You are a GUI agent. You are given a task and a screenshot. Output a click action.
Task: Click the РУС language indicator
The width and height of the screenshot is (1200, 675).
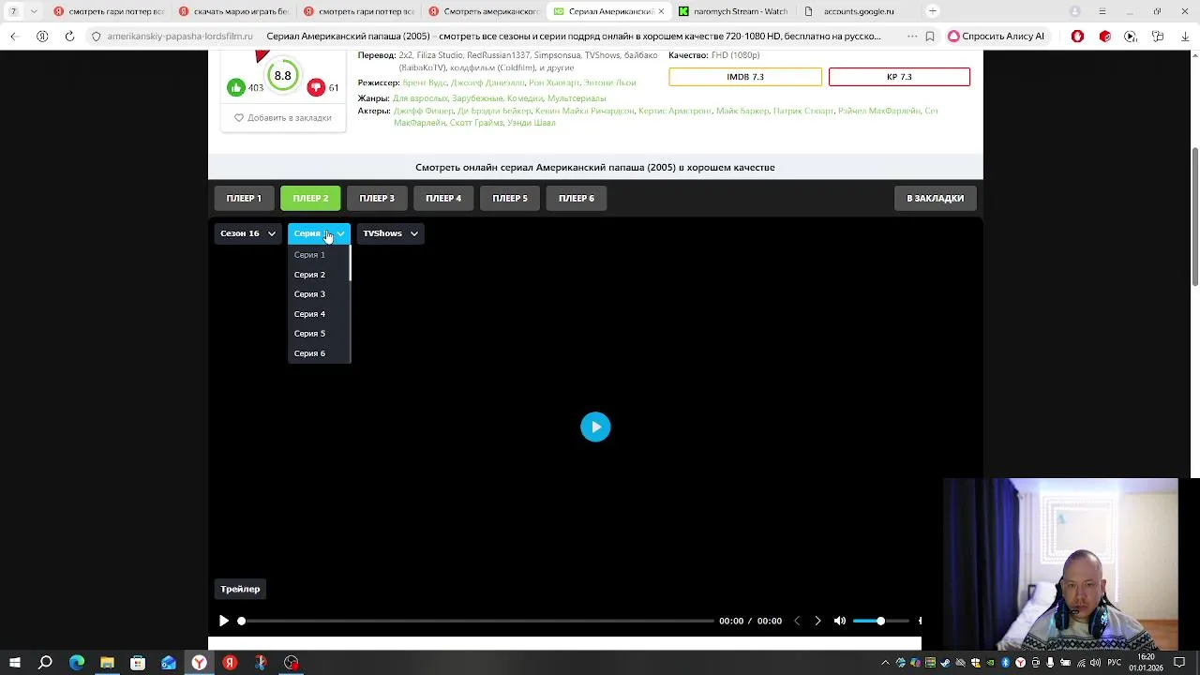tap(1115, 663)
